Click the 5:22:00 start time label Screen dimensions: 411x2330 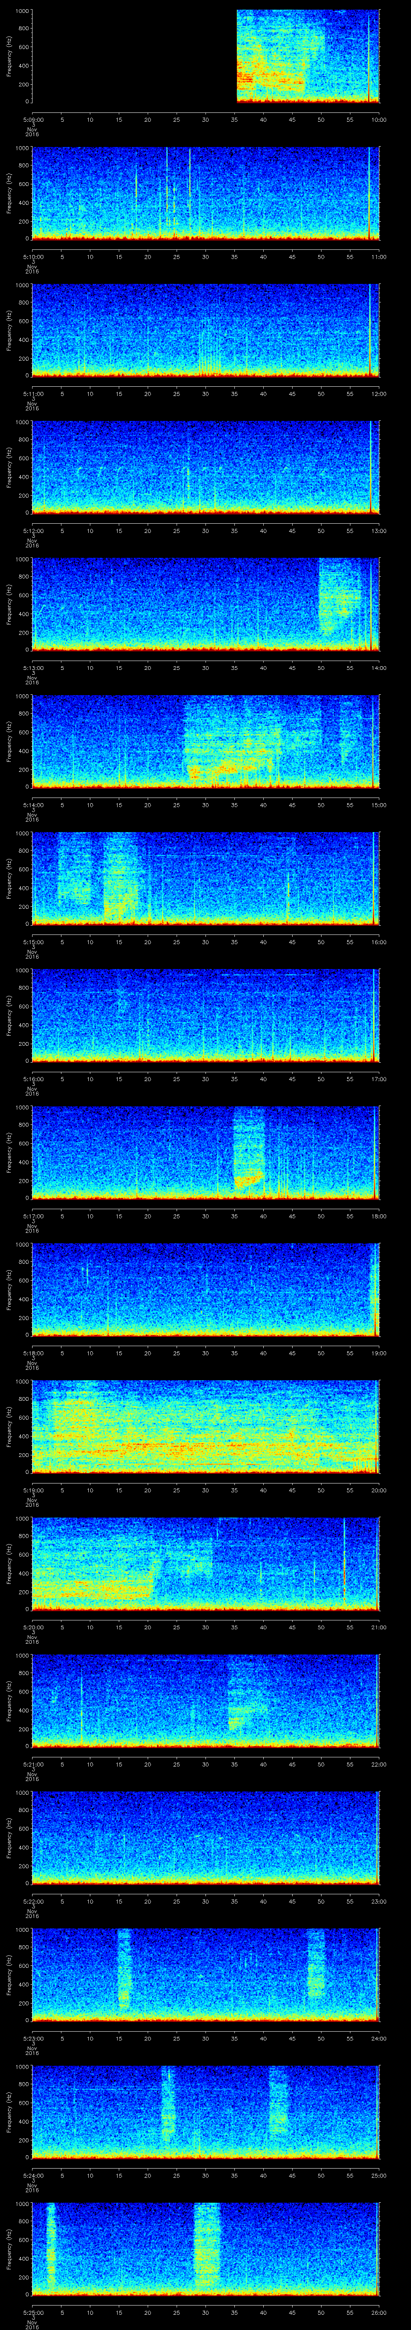[x=33, y=1901]
